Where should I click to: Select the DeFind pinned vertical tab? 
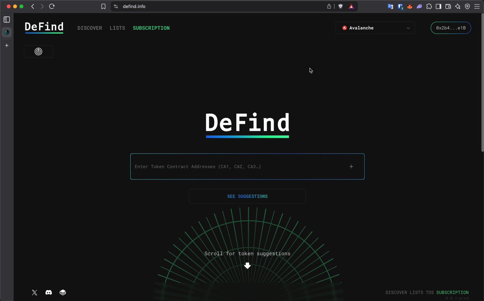click(6, 32)
